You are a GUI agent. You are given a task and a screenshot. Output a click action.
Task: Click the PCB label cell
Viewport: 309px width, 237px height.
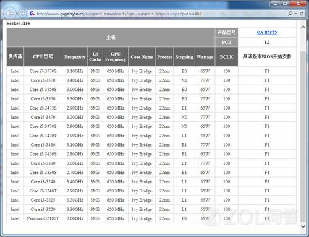pos(226,42)
